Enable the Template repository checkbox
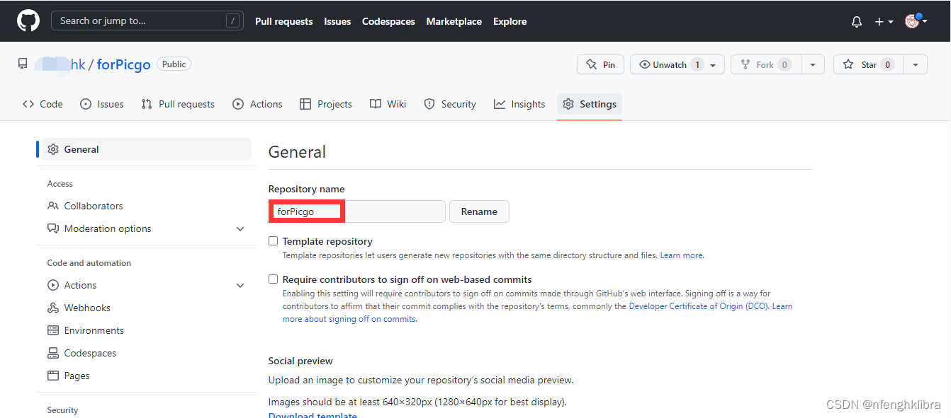 point(273,241)
